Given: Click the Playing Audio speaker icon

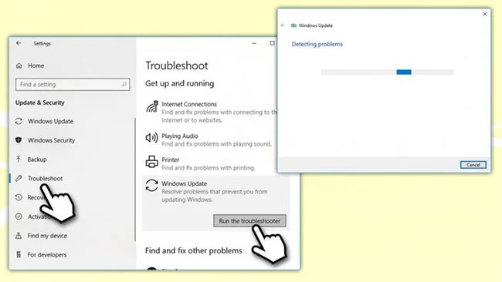Looking at the screenshot, I should click(151, 138).
